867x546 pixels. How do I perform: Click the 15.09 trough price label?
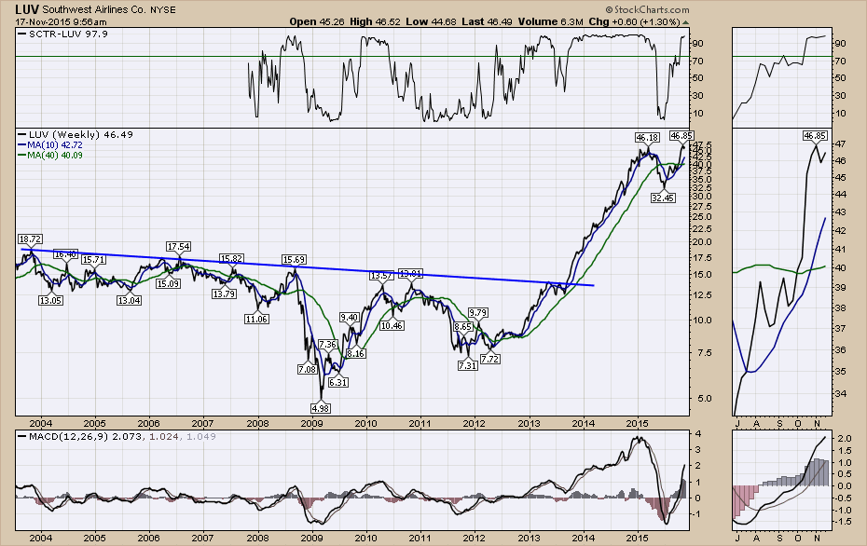click(168, 283)
